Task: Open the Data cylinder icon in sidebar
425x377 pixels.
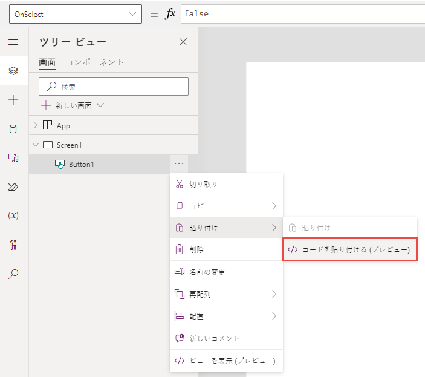Action: point(13,129)
